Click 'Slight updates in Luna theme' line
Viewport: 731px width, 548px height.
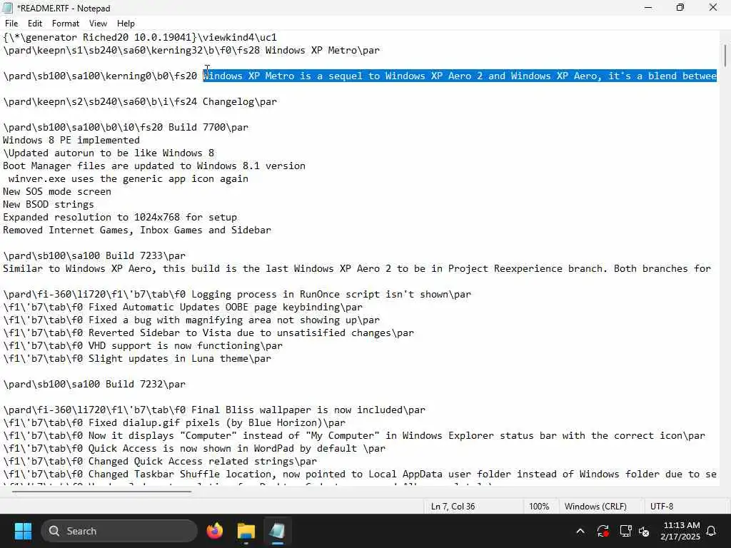[137, 359]
